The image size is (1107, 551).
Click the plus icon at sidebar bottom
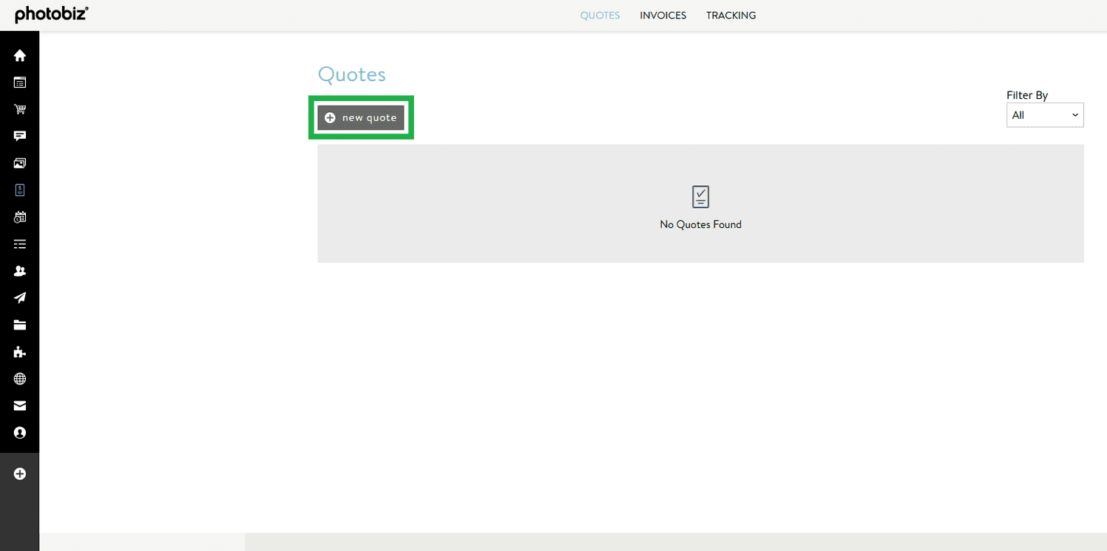coord(20,474)
